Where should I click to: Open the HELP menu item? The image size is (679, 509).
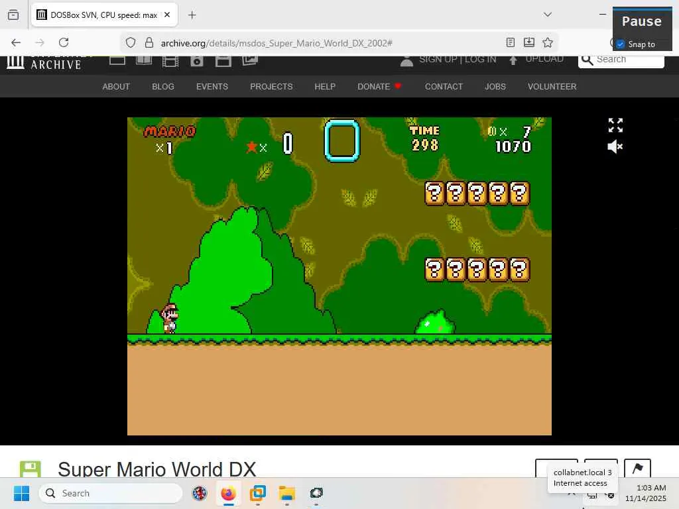pos(325,87)
